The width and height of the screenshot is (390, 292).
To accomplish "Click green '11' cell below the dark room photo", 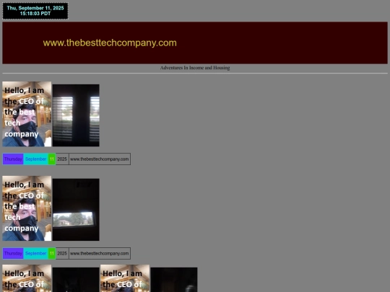I will tap(52, 253).
